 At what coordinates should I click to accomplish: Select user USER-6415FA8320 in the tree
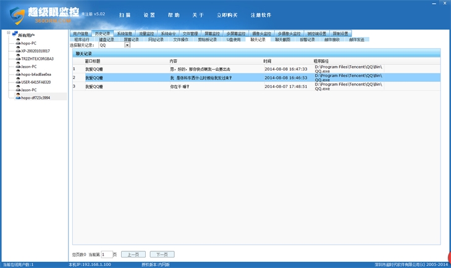pyautogui.click(x=36, y=82)
